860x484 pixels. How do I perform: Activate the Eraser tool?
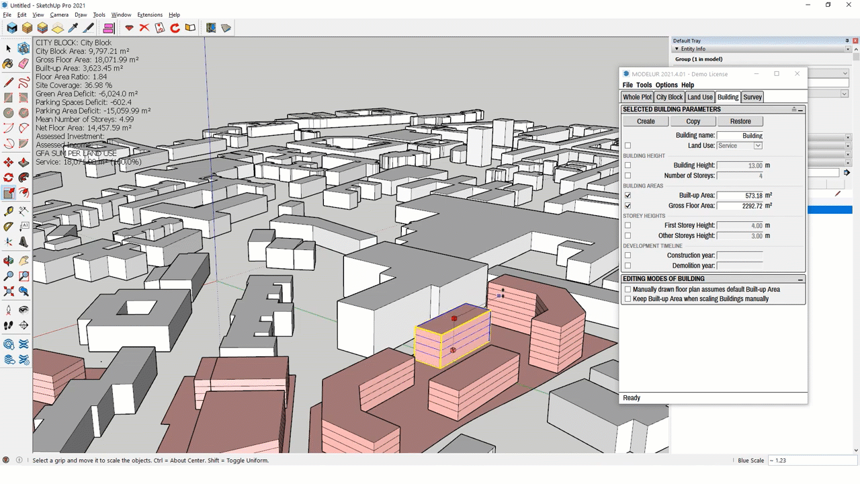coord(24,65)
